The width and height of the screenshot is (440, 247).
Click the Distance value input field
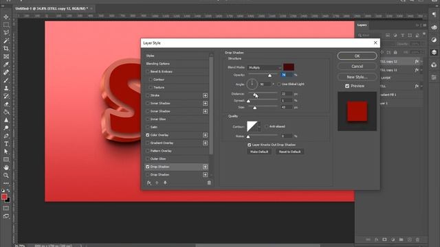coord(287,94)
